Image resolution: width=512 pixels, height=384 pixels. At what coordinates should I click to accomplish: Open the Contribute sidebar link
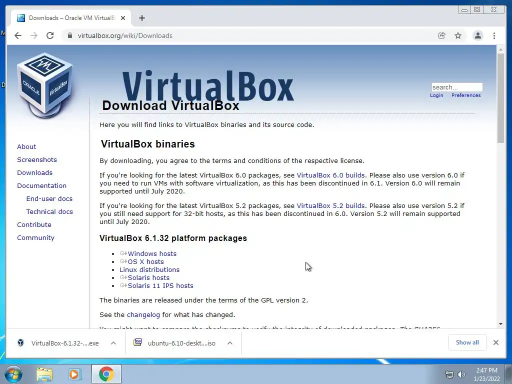(x=34, y=225)
